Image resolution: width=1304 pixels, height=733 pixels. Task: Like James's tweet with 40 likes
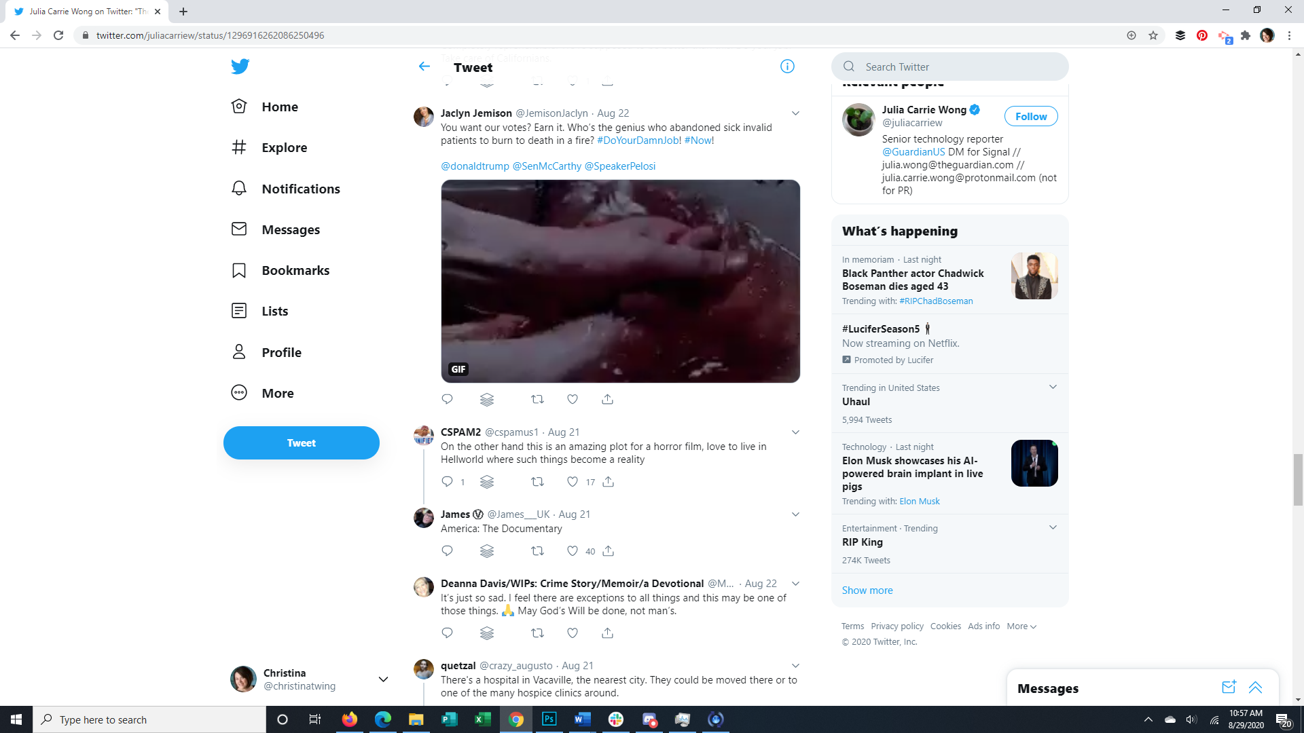[573, 551]
